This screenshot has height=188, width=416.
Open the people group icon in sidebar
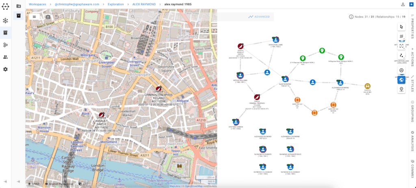6,57
